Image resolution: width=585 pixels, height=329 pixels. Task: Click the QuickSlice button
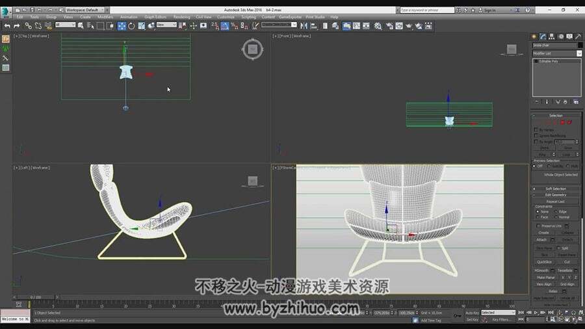[544, 262]
